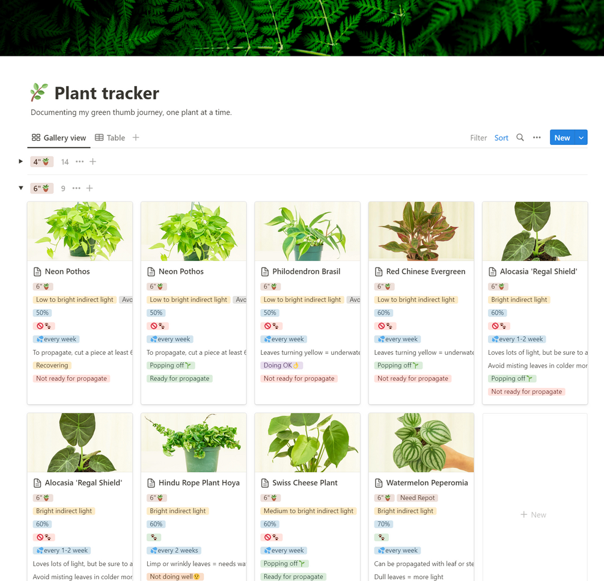This screenshot has width=604, height=581.
Task: Click the plant sprout page icon
Action: (x=39, y=93)
